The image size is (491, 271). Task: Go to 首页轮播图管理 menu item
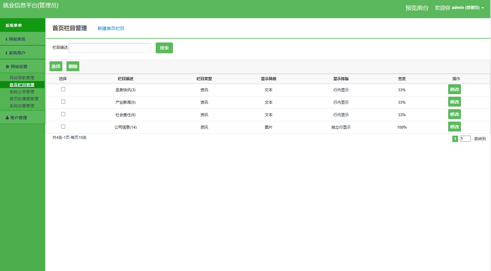[x=24, y=99]
